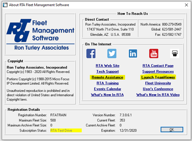
Task: Click the Global phone 623-581-2447
Action: coord(172,29)
